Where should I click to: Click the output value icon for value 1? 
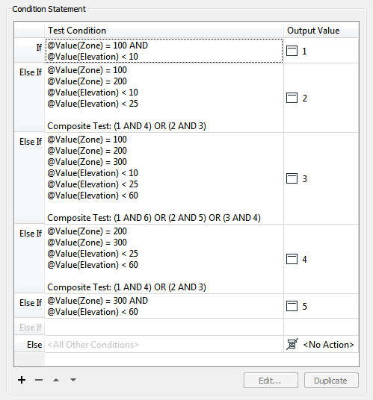[292, 51]
